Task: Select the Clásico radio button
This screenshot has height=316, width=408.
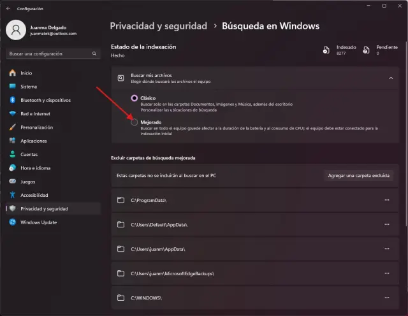Action: point(134,98)
